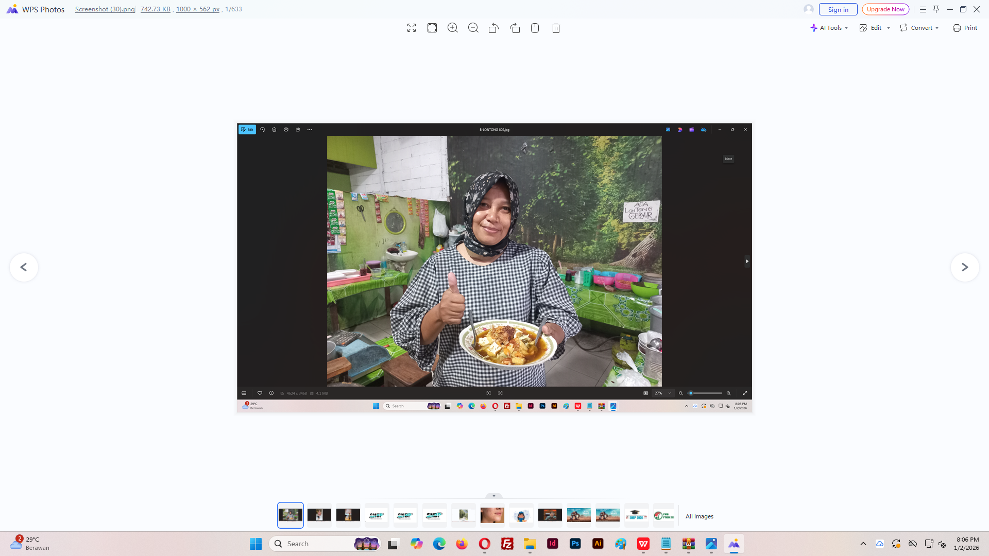Open WPS Office from the taskbar
The width and height of the screenshot is (989, 556).
tap(643, 544)
